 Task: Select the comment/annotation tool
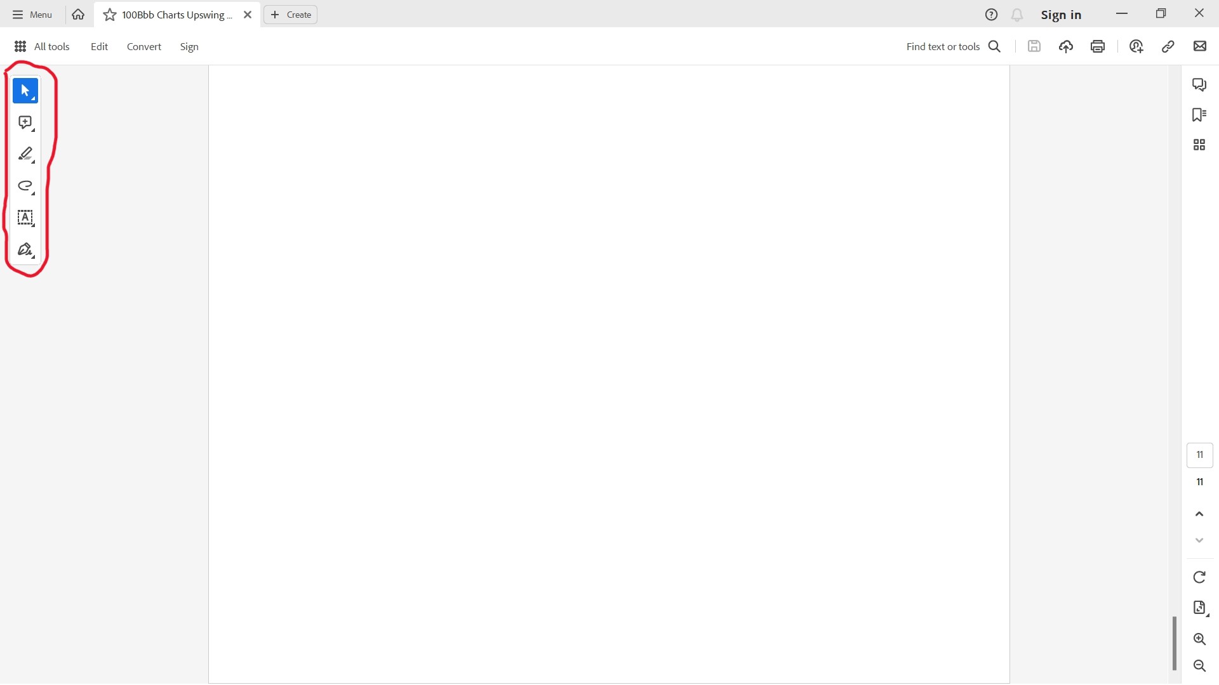(x=25, y=121)
